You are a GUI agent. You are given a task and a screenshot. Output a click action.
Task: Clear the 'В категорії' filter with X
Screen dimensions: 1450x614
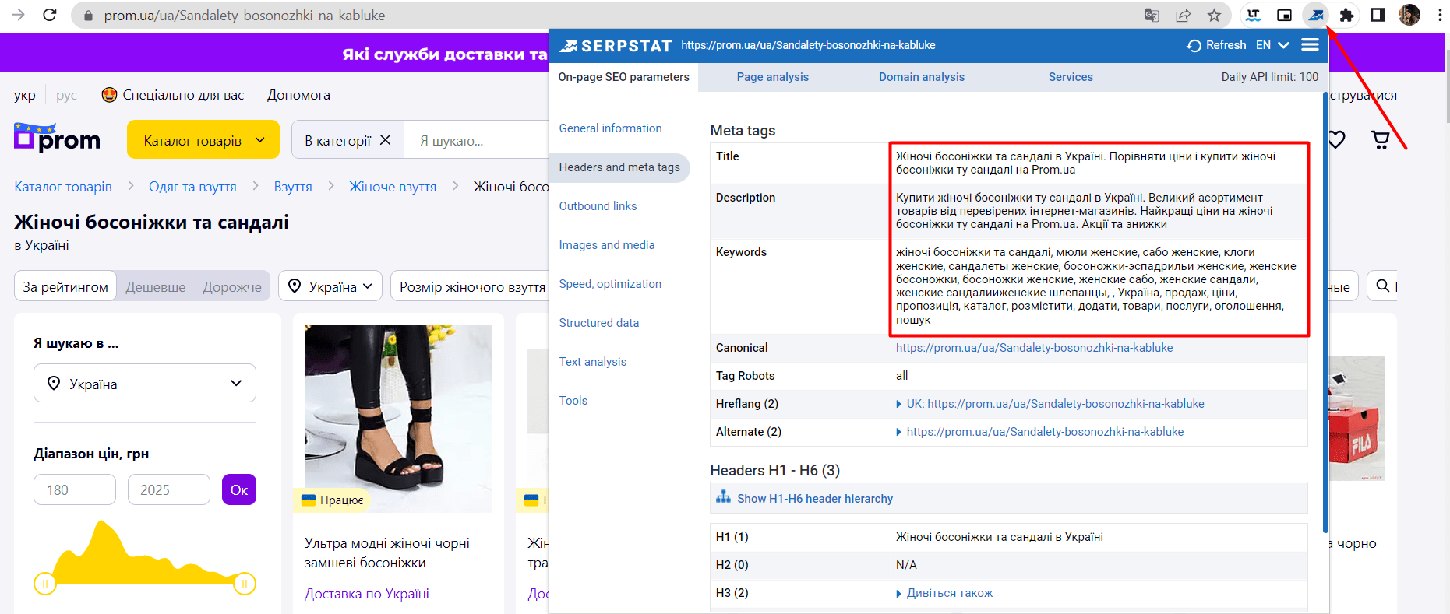click(x=386, y=140)
